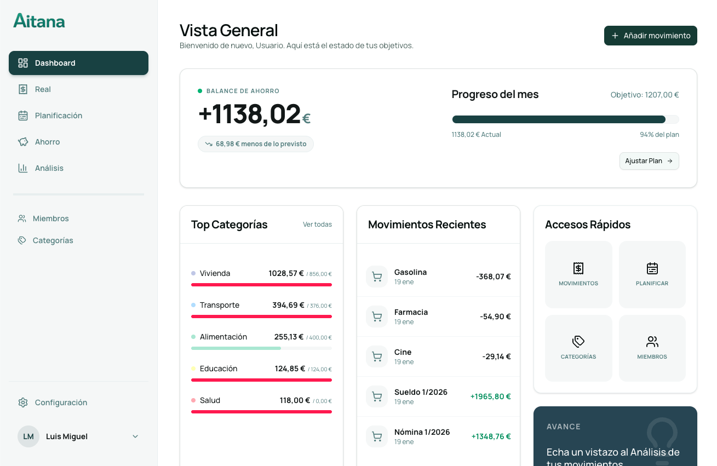This screenshot has height=466, width=717.
Task: Click the Ajustar Plan button
Action: pos(649,161)
